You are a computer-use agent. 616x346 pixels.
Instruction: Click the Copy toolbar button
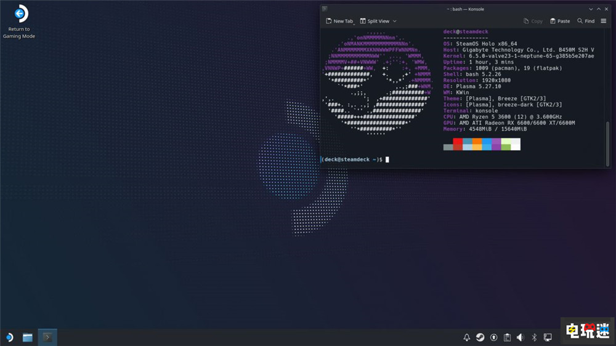pos(533,21)
